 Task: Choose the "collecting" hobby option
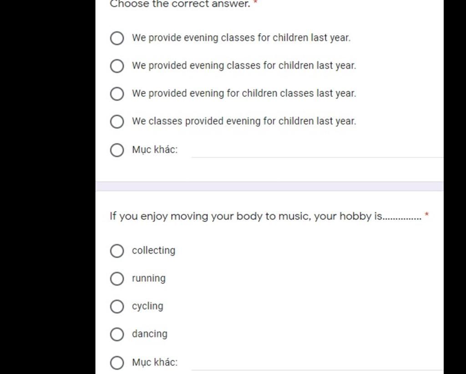pos(117,251)
